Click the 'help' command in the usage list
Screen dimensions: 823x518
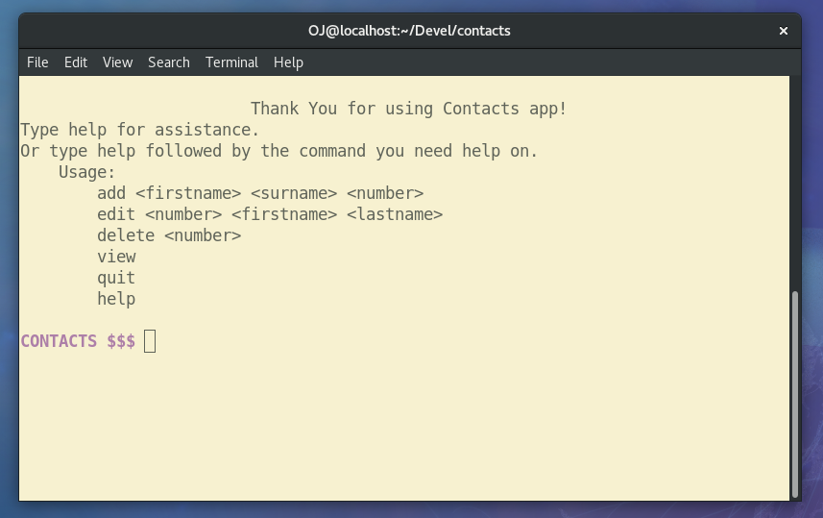pos(116,299)
